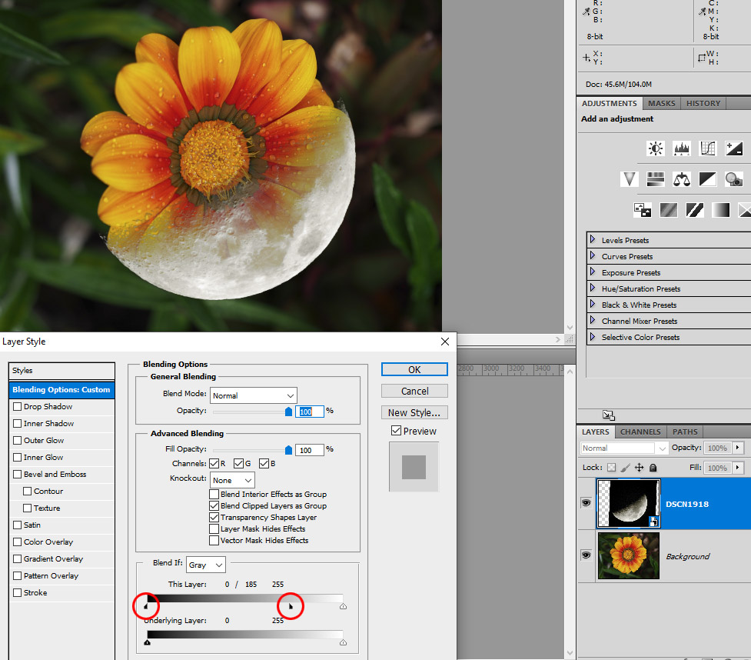Hide the DSCN1918 layer
The image size is (751, 660).
click(586, 502)
